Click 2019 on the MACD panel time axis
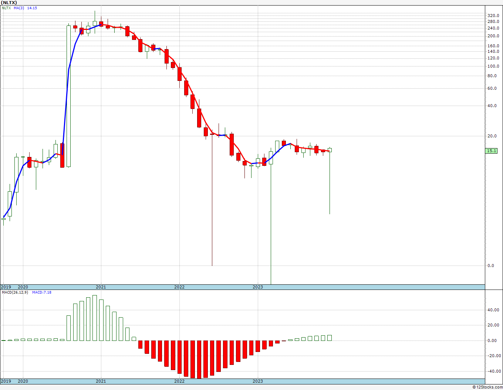The height and width of the screenshot is (390, 503). [x=6, y=381]
